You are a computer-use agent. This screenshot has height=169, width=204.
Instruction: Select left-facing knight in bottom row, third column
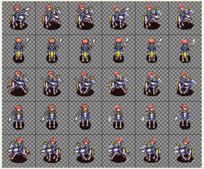(x=84, y=151)
